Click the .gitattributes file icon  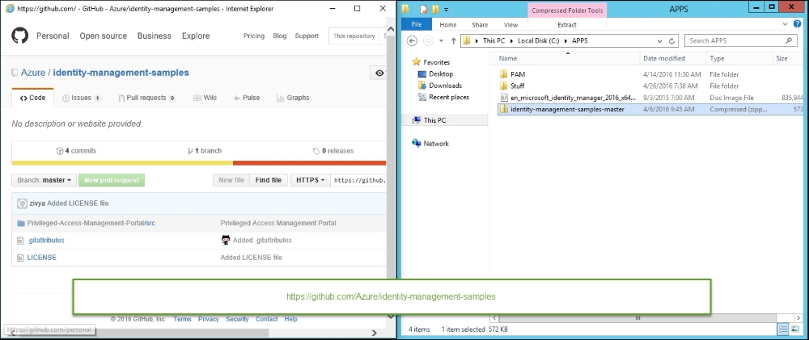pyautogui.click(x=21, y=240)
